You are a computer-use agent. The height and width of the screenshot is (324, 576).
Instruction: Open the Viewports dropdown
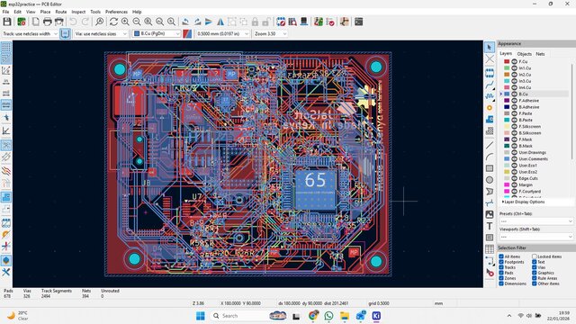[x=536, y=237]
